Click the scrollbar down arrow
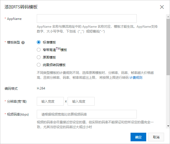This screenshot has width=170, height=144. point(168,126)
